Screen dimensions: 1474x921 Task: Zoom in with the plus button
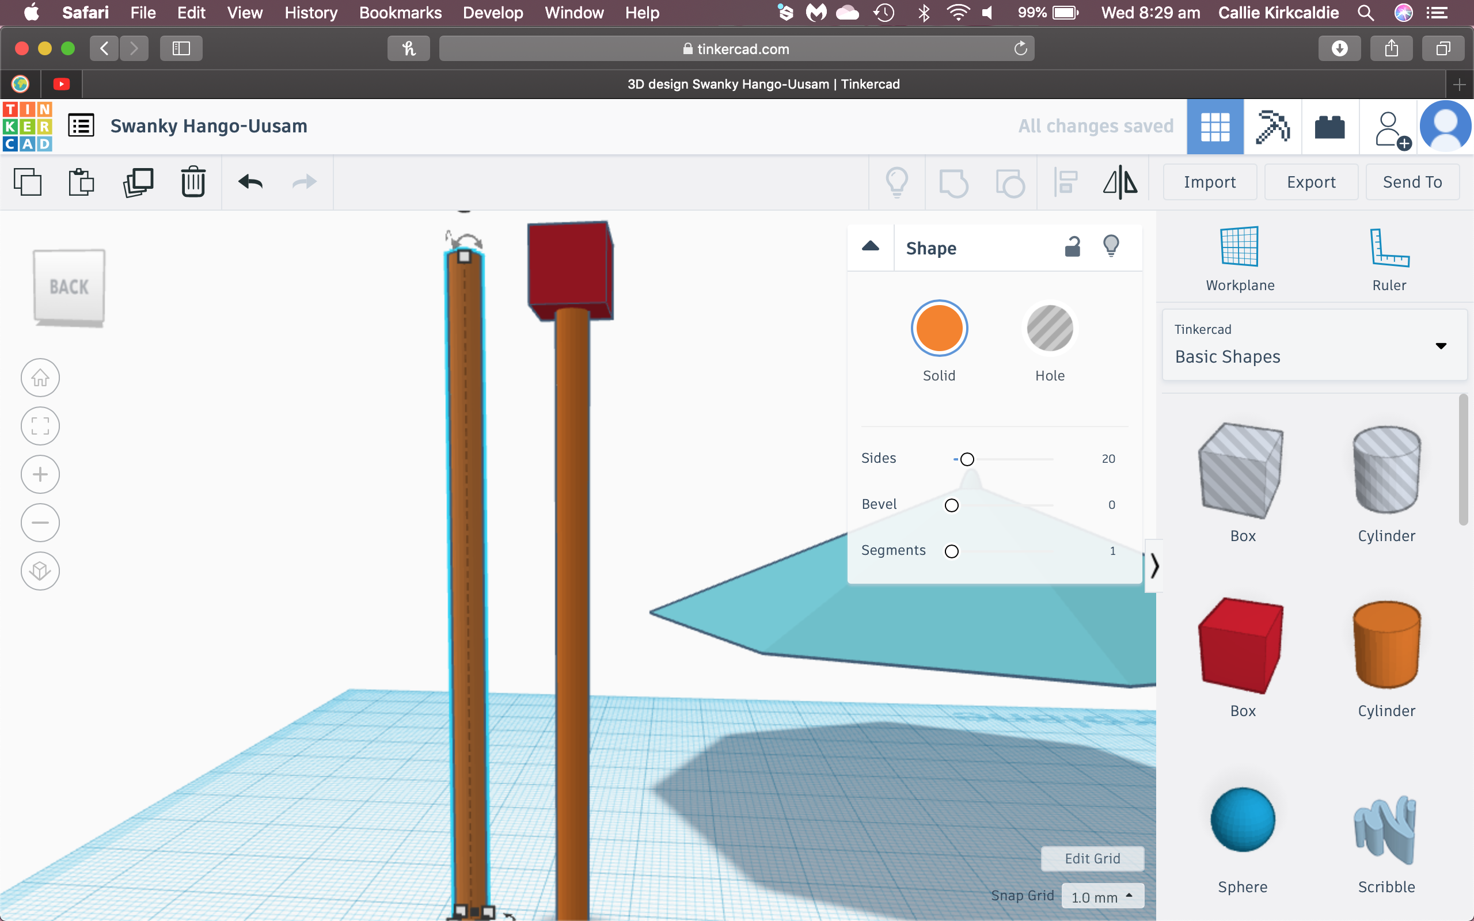(x=40, y=474)
